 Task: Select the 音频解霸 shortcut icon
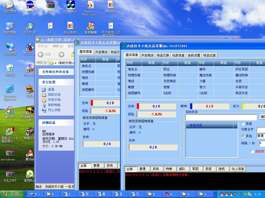(91, 28)
